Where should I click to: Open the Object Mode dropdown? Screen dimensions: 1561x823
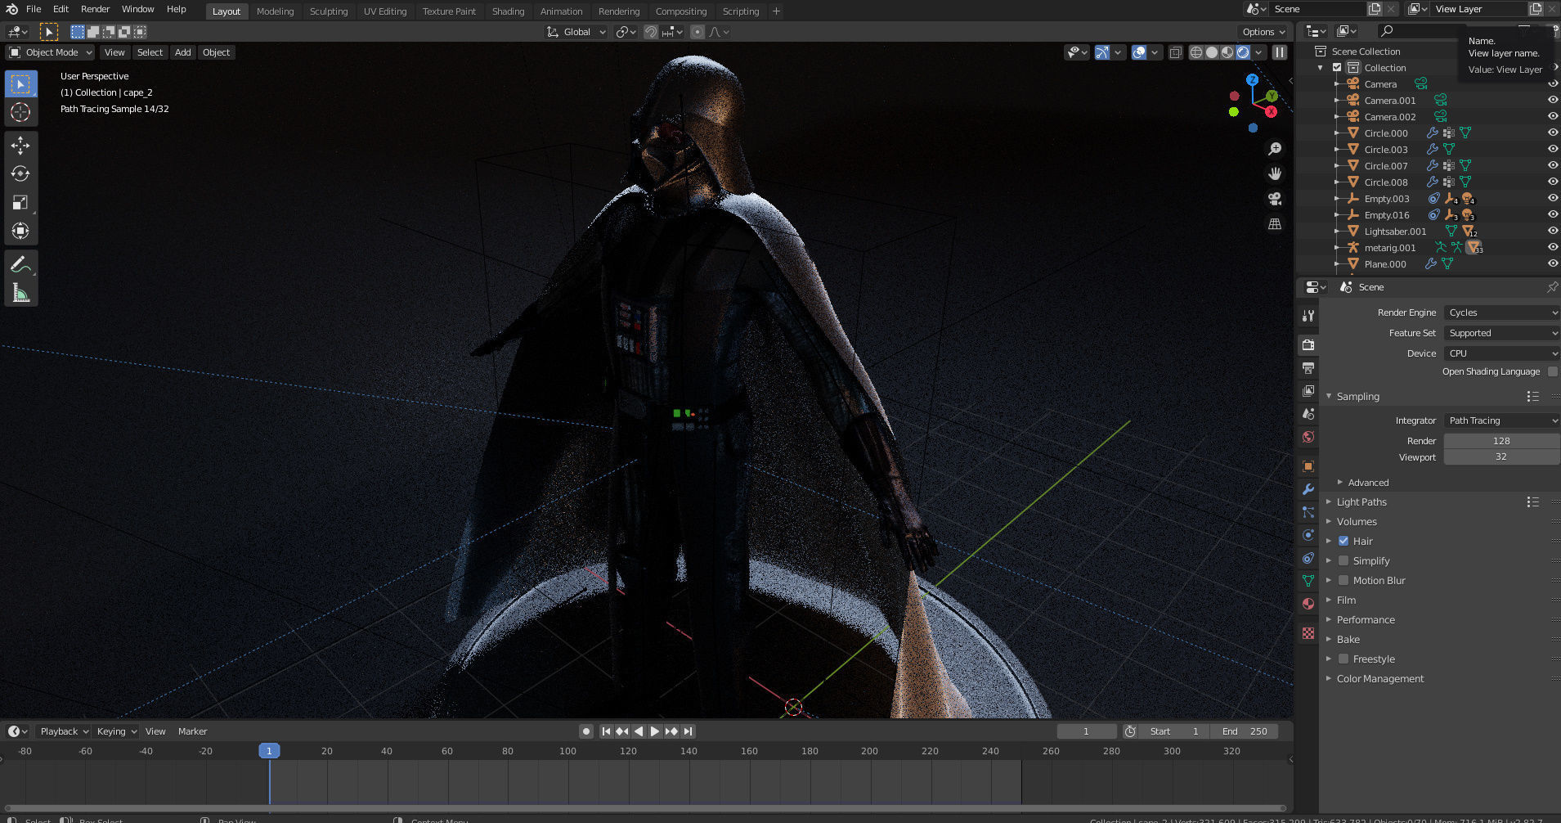point(51,52)
